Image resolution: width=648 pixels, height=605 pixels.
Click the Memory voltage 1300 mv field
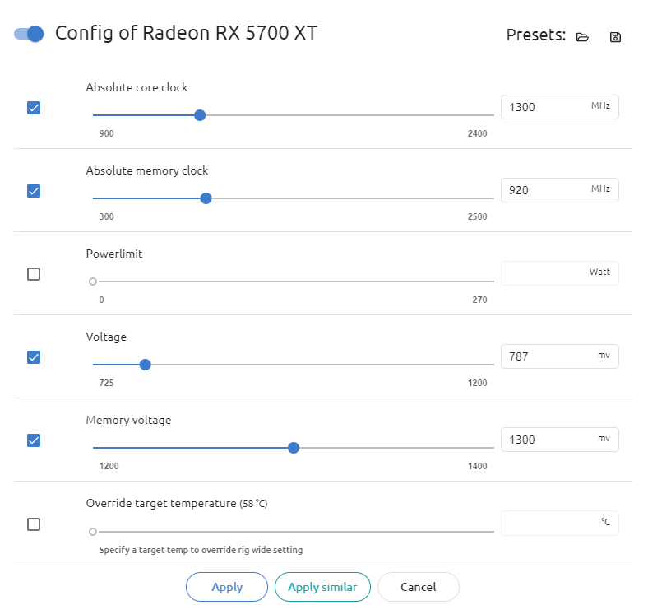[559, 440]
